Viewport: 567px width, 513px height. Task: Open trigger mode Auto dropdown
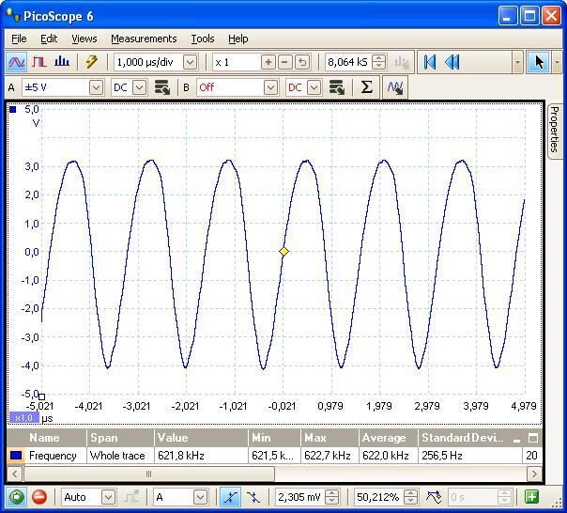pos(108,497)
